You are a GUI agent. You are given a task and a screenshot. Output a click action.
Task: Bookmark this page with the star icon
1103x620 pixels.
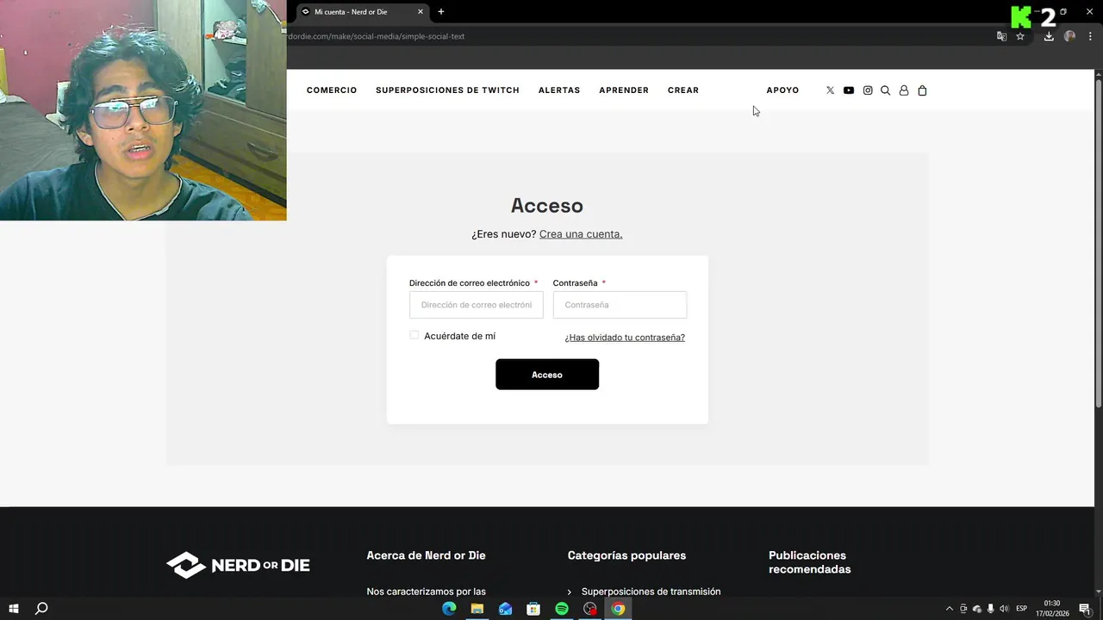1020,36
